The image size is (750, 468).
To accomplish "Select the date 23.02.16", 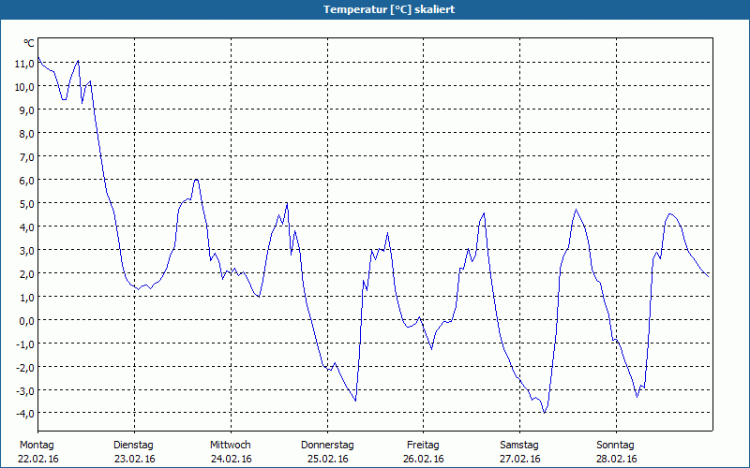I will (135, 459).
